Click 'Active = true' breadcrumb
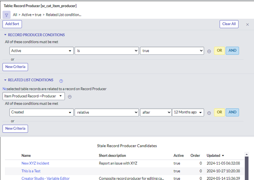This screenshot has height=180, width=254. tap(31, 15)
